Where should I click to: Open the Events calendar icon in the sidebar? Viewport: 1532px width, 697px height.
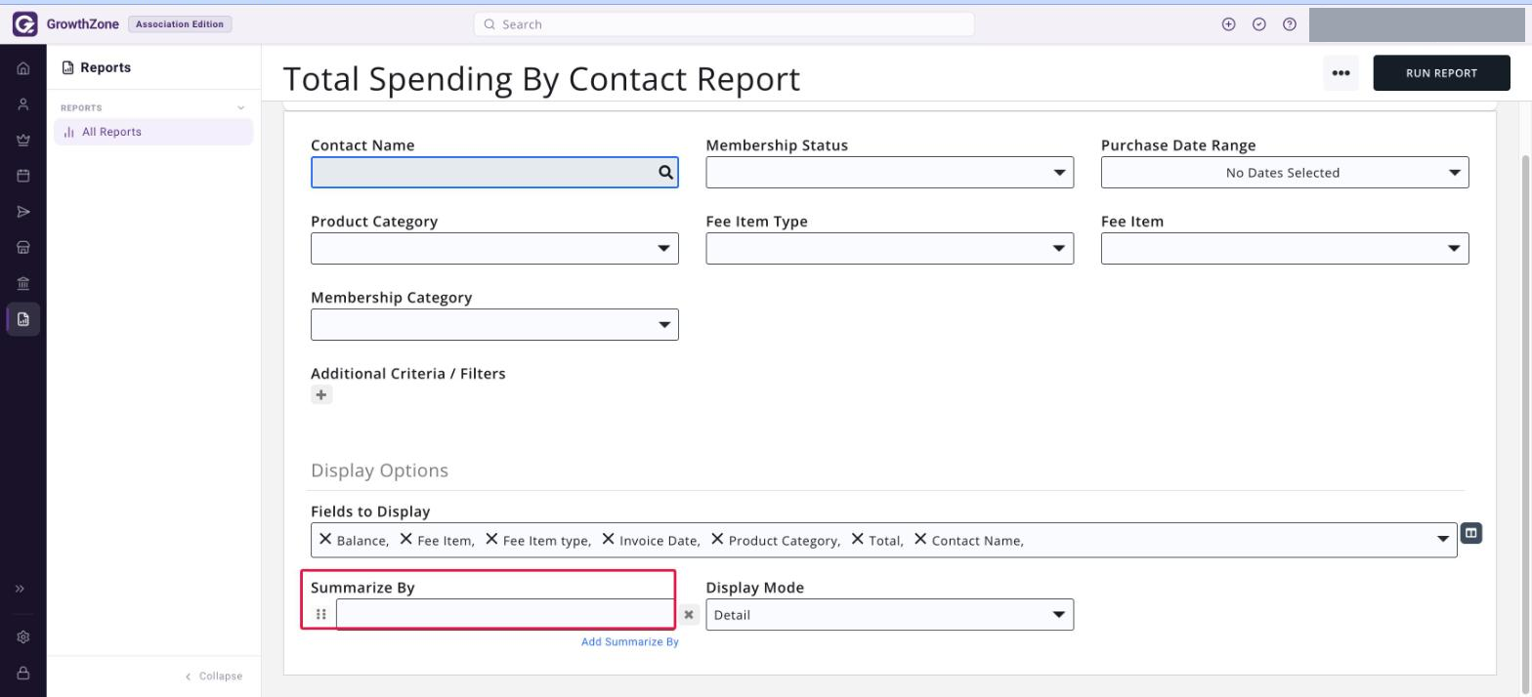23,176
